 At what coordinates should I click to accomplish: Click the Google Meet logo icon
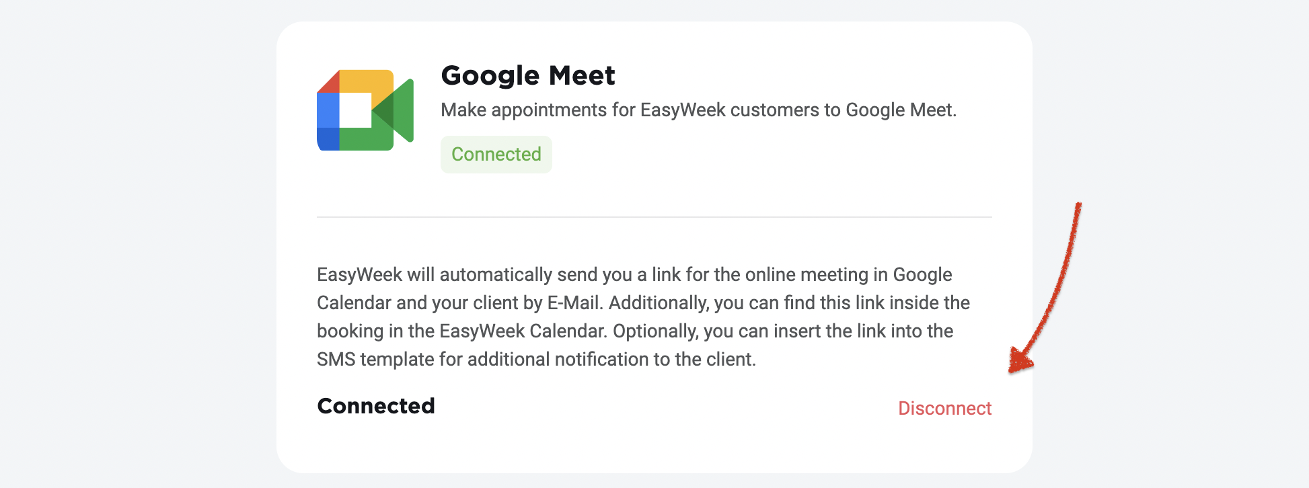pyautogui.click(x=365, y=110)
